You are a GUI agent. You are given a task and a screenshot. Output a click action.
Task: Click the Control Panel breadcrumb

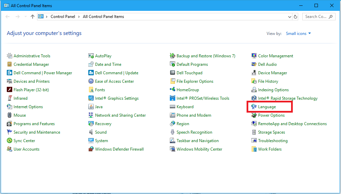point(63,17)
